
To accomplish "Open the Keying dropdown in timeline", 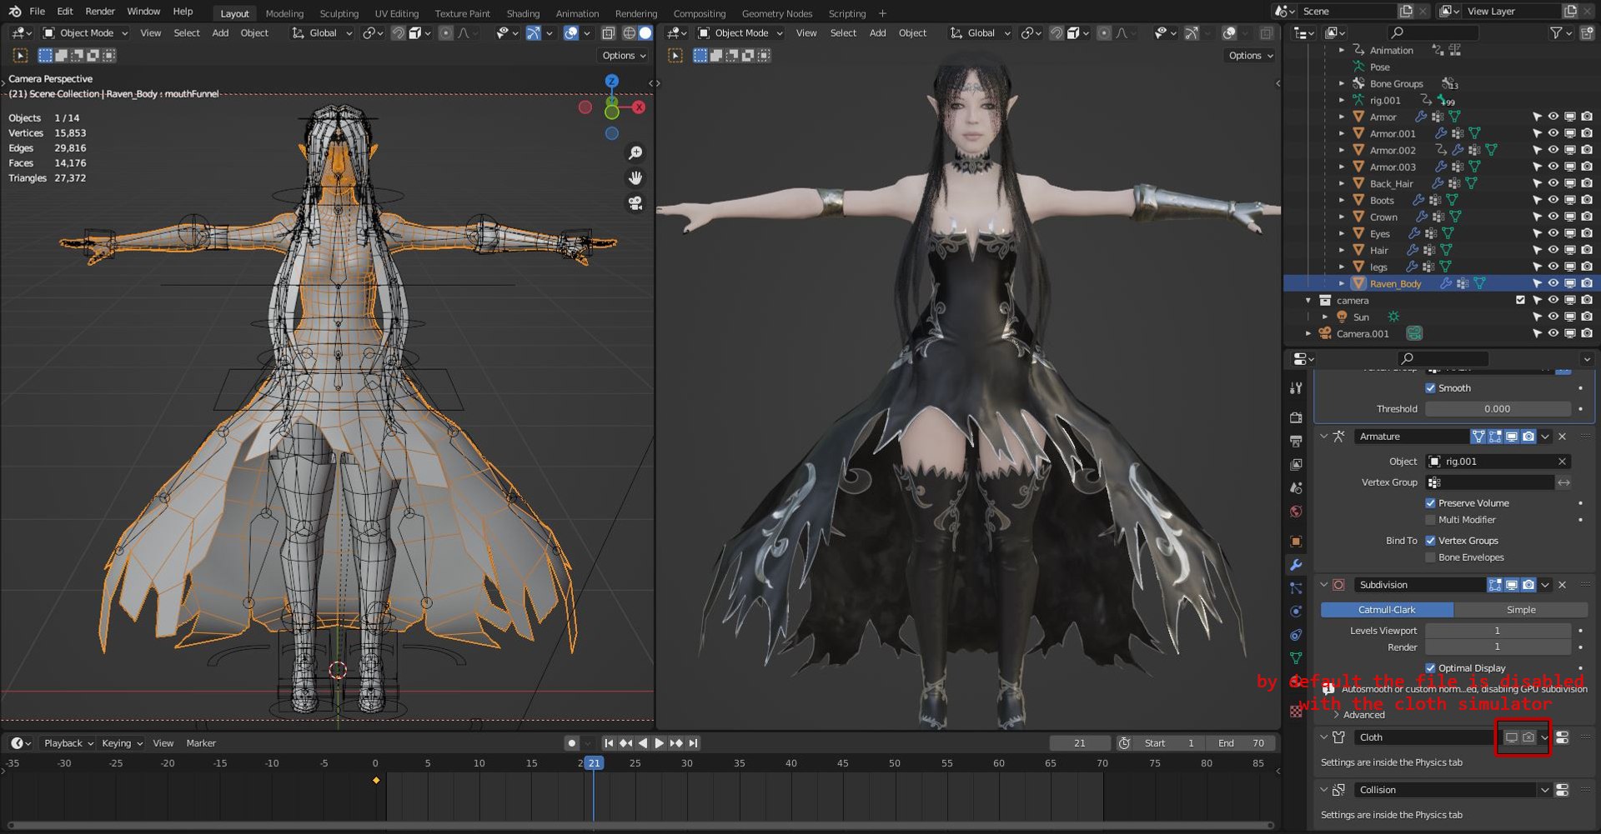I will point(122,743).
